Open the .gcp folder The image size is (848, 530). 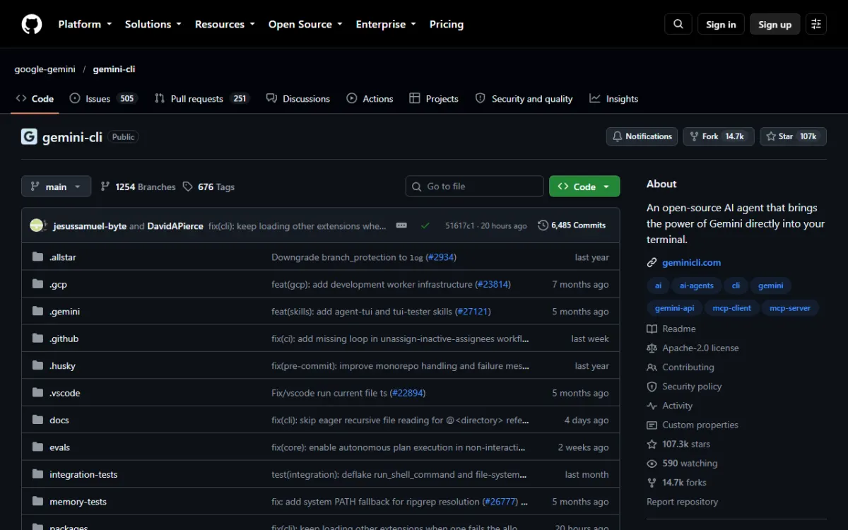coord(58,284)
